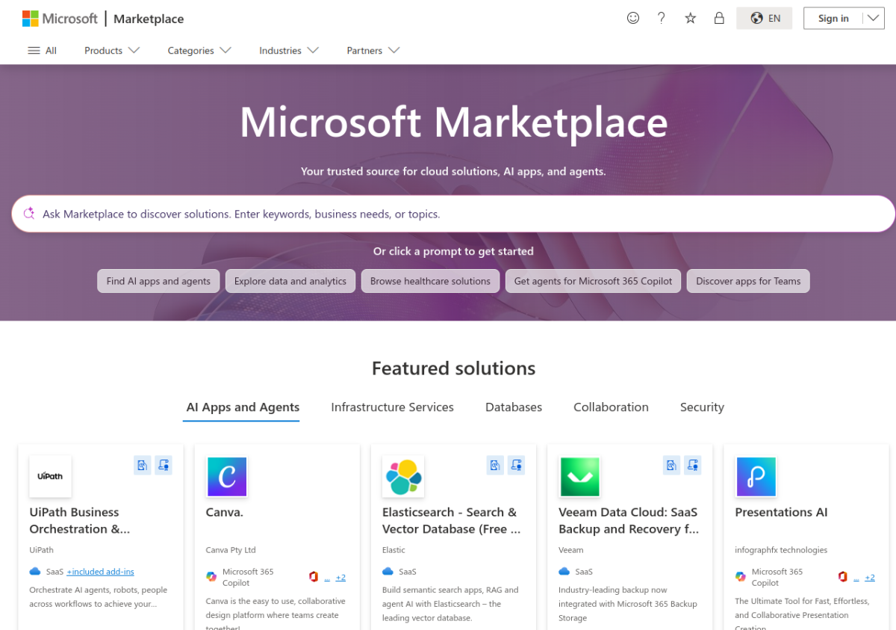This screenshot has height=630, width=896.
Task: Click the Microsoft logo
Action: (x=60, y=19)
